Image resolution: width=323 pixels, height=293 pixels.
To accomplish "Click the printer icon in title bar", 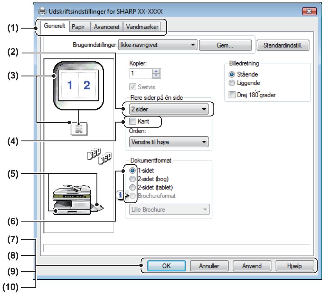I will click(x=42, y=11).
